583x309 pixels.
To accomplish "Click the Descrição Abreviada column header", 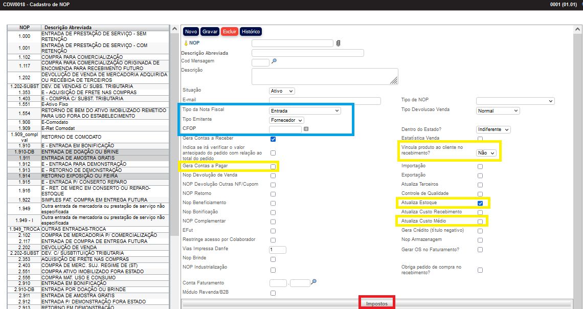I will (x=68, y=28).
